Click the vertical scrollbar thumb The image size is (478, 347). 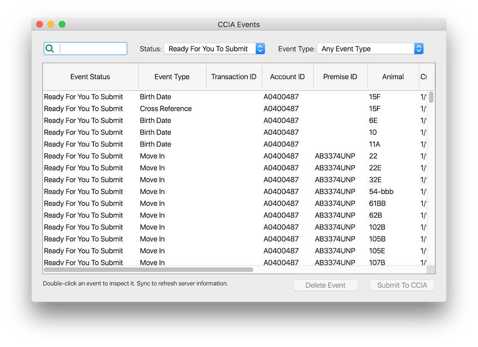pyautogui.click(x=431, y=98)
